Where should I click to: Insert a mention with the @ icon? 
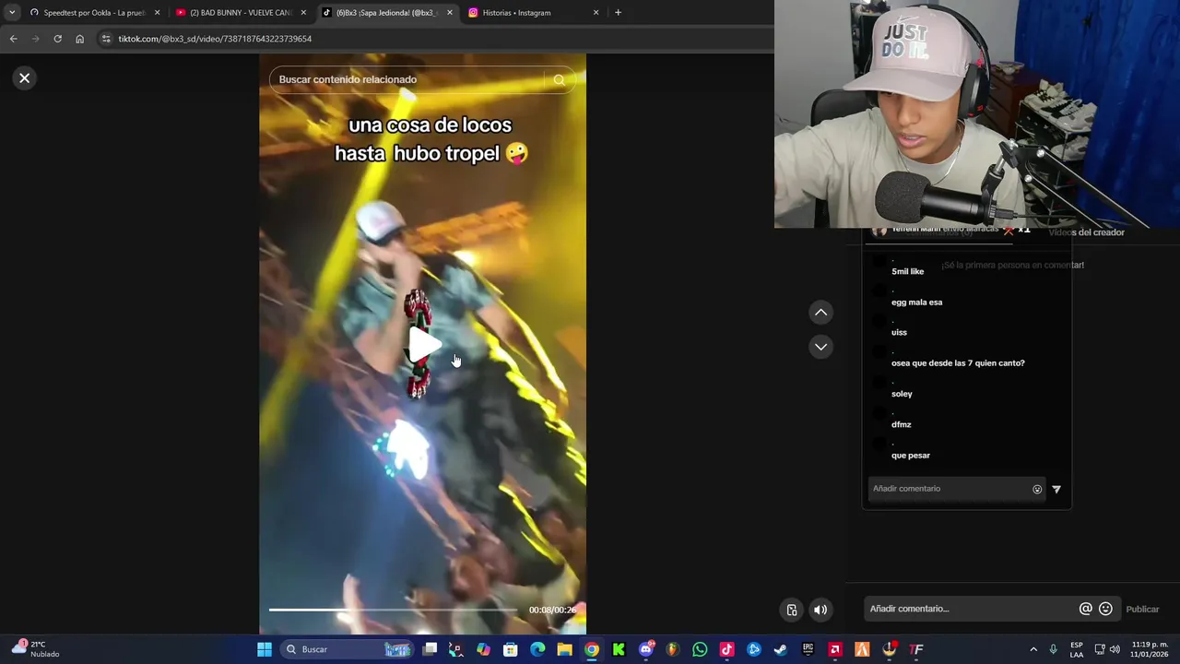tap(1086, 609)
